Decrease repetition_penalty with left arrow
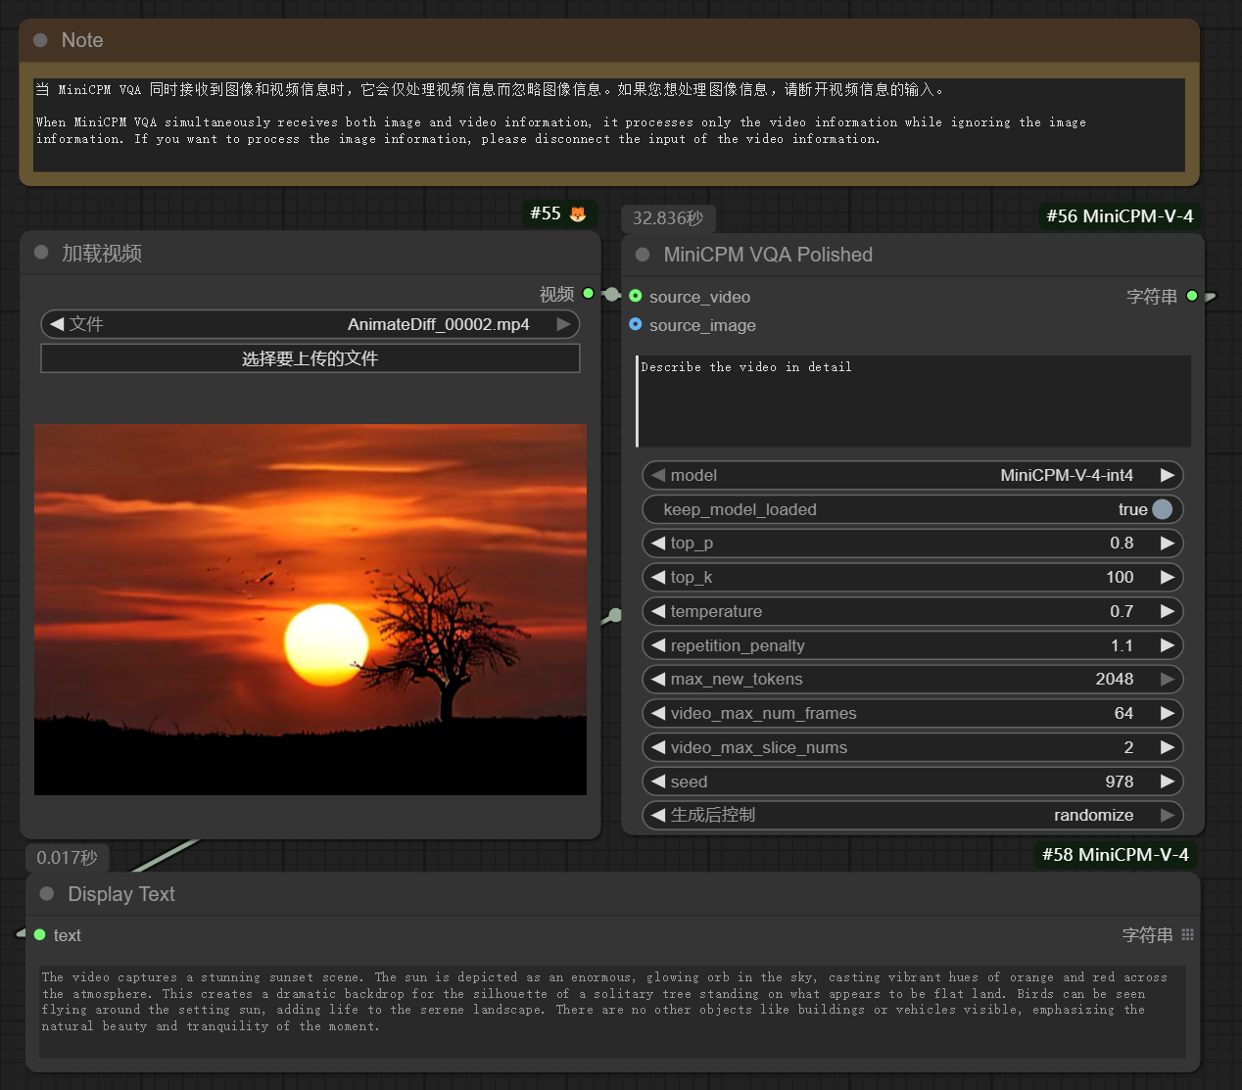Screen dimensions: 1242x1090 658,645
